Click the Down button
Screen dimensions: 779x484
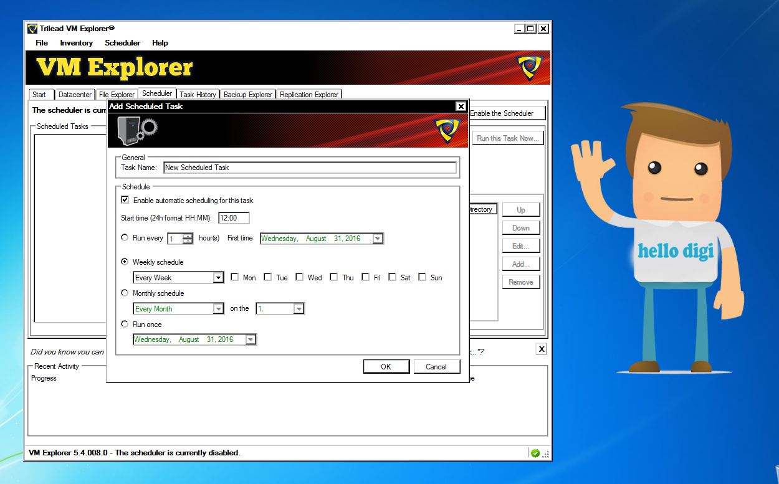(x=521, y=228)
